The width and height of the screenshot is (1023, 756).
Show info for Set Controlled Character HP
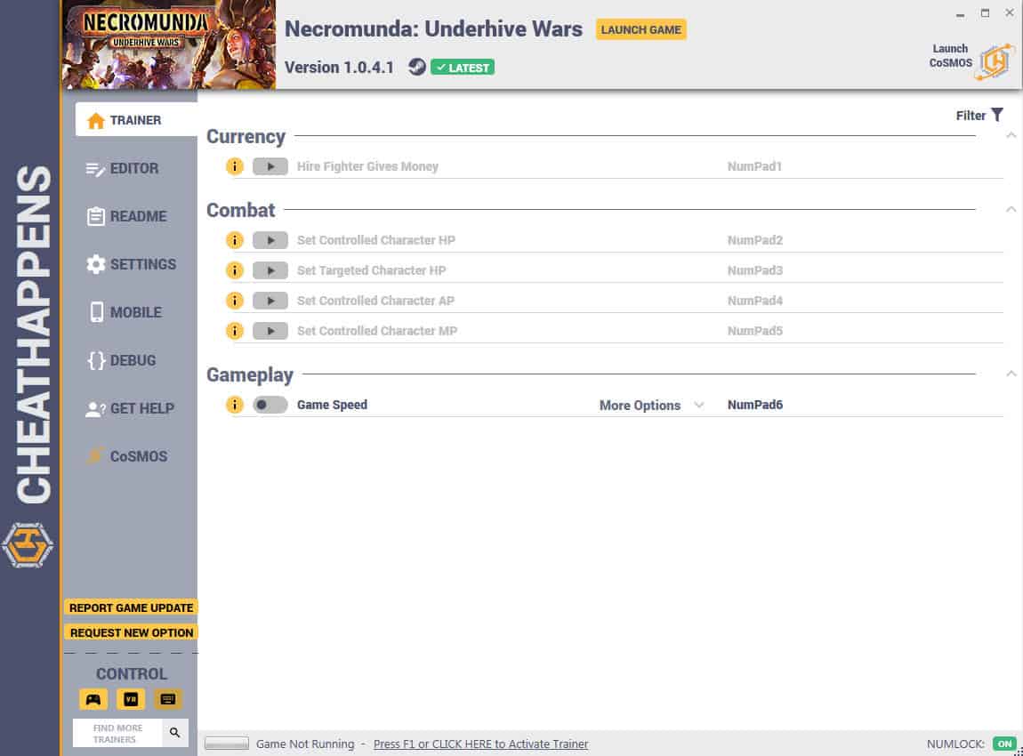234,240
